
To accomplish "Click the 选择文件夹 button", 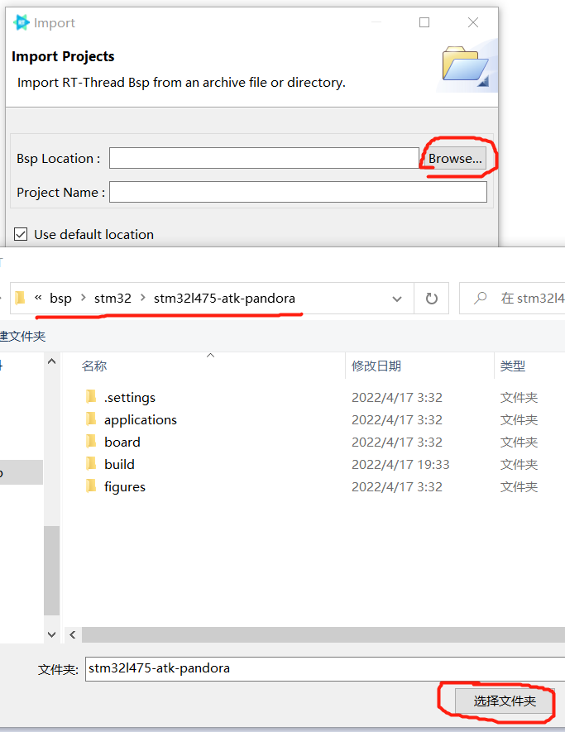I will (505, 701).
